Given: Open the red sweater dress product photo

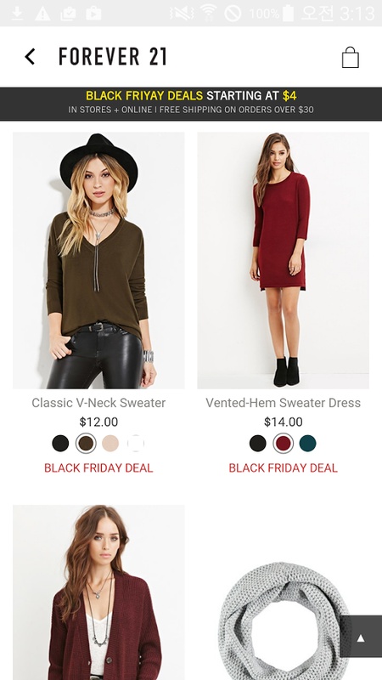Looking at the screenshot, I should (x=284, y=260).
